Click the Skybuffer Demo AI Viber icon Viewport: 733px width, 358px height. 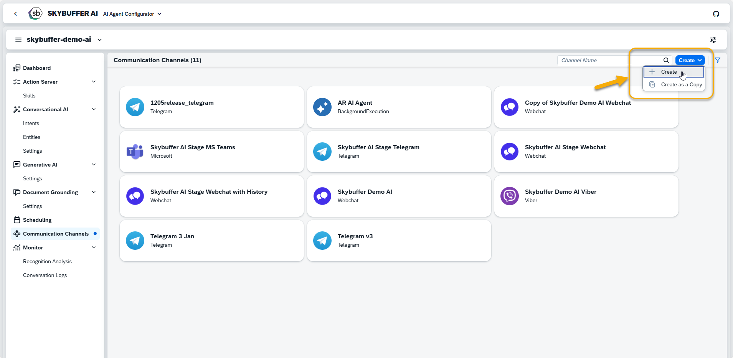coord(510,196)
